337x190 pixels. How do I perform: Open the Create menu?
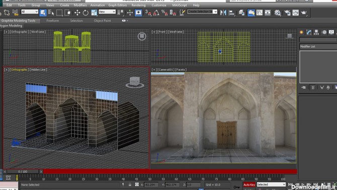(64, 5)
